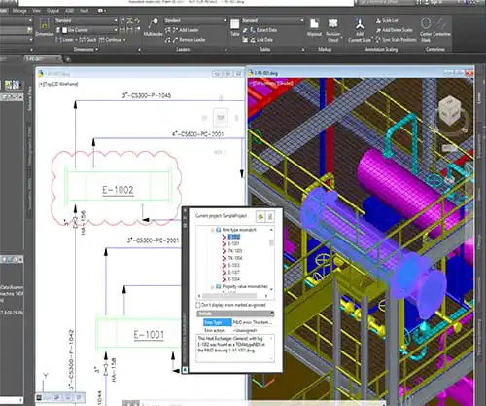The height and width of the screenshot is (406, 486).
Task: Open the leader style Standard dropdown
Action: click(195, 20)
